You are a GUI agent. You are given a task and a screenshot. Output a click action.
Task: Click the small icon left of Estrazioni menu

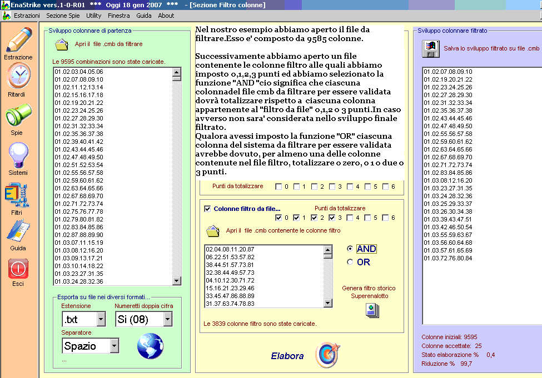[7, 16]
